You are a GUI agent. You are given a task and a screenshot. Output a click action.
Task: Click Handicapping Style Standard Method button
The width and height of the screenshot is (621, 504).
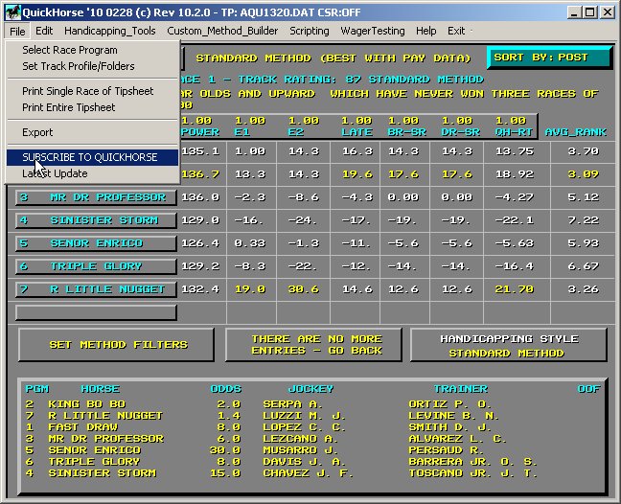pos(508,345)
